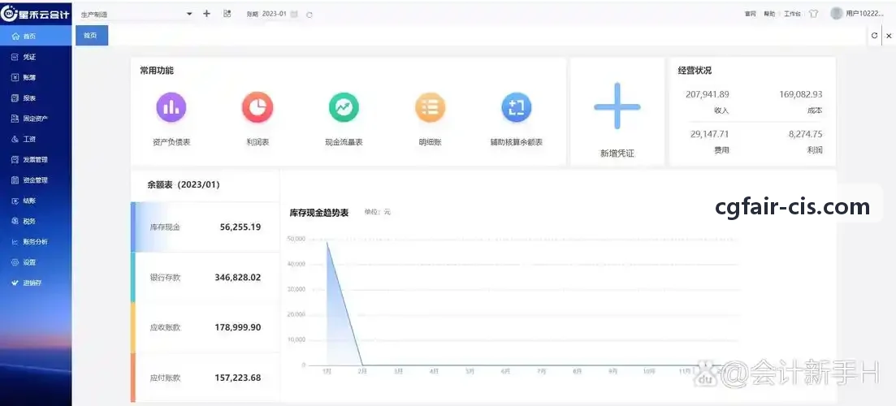This screenshot has height=406, width=896.
Task: Click the 库存现金趋势表 chart title
Action: tap(319, 213)
